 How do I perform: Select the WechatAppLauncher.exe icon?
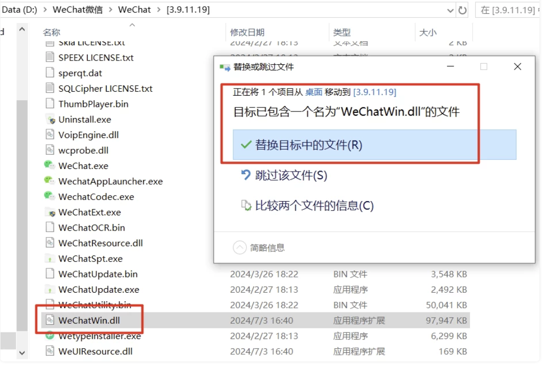click(50, 181)
